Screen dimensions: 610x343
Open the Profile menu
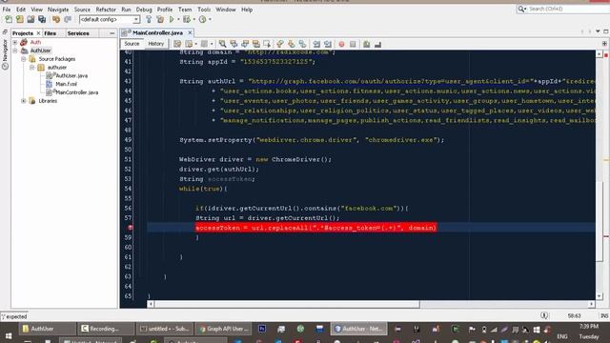tap(165, 10)
